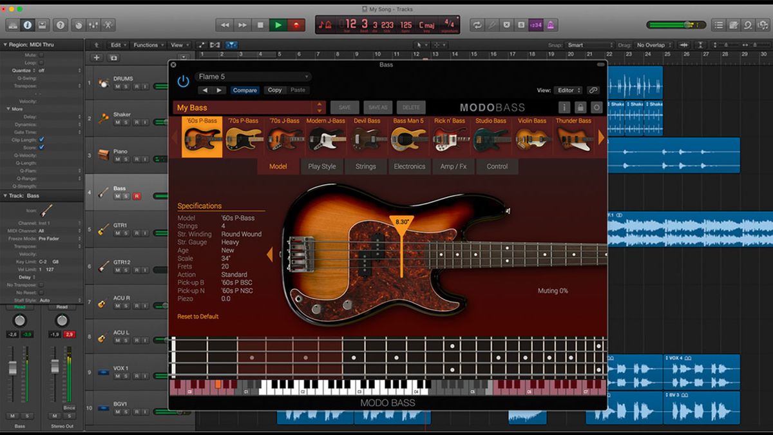Viewport: 773px width, 435px height.
Task: Fast forward the transport
Action: coord(243,25)
